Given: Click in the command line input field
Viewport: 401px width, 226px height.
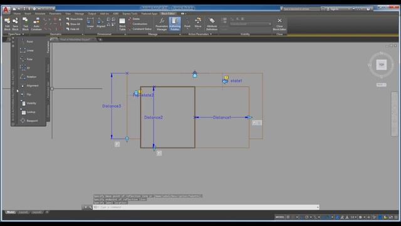Looking at the screenshot, I should point(206,207).
